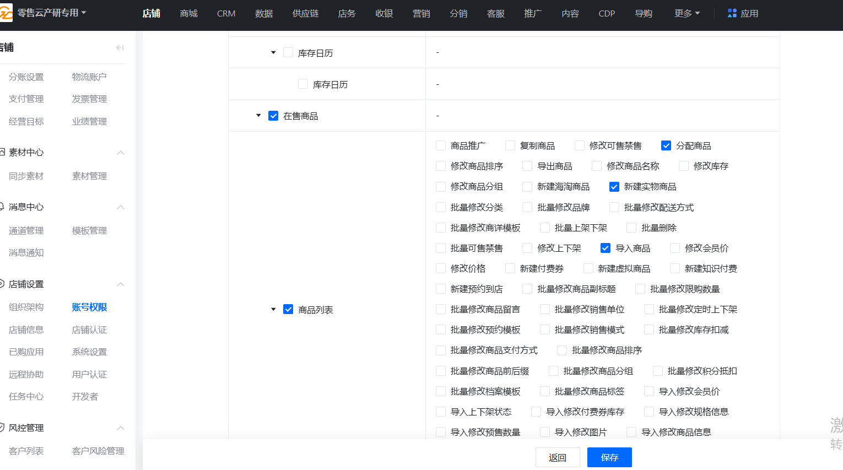Image resolution: width=843 pixels, height=470 pixels.
Task: Click the 保存 button
Action: coord(609,457)
